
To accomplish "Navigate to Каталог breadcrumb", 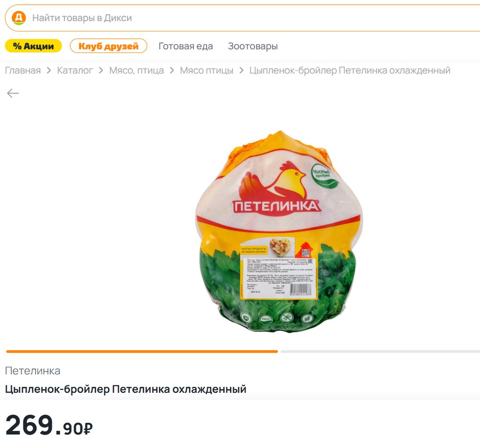I will (x=75, y=70).
